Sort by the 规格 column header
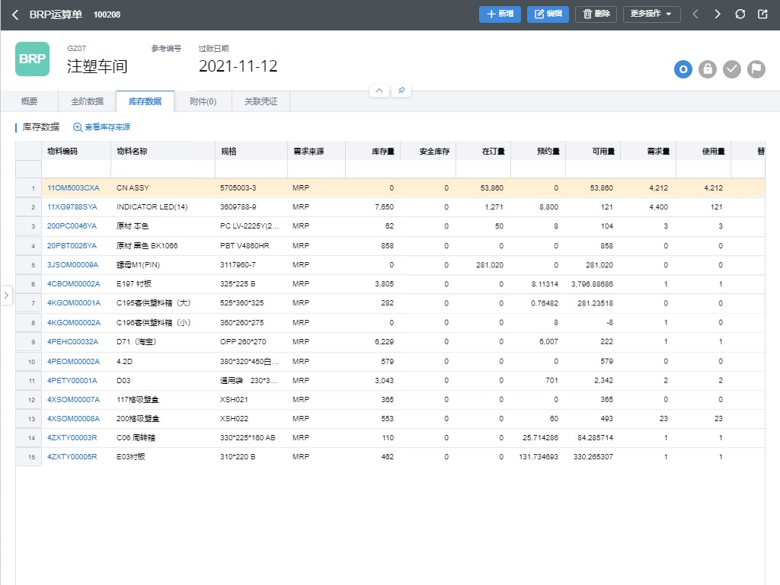Image resolution: width=780 pixels, height=585 pixels. pyautogui.click(x=251, y=152)
